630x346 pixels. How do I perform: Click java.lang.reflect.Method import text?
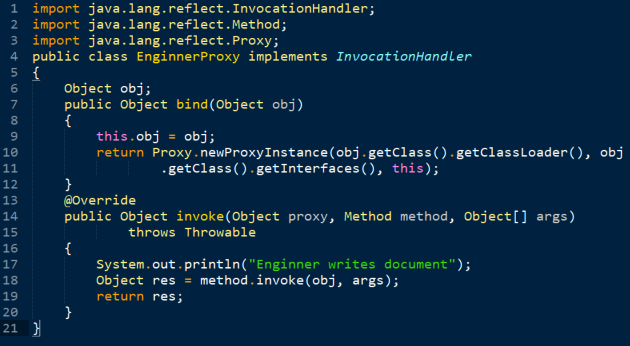pyautogui.click(x=187, y=24)
